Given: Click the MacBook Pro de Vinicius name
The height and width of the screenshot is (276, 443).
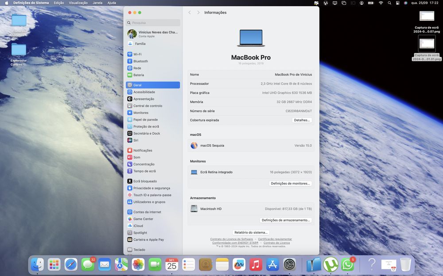Looking at the screenshot, I should 293,75.
